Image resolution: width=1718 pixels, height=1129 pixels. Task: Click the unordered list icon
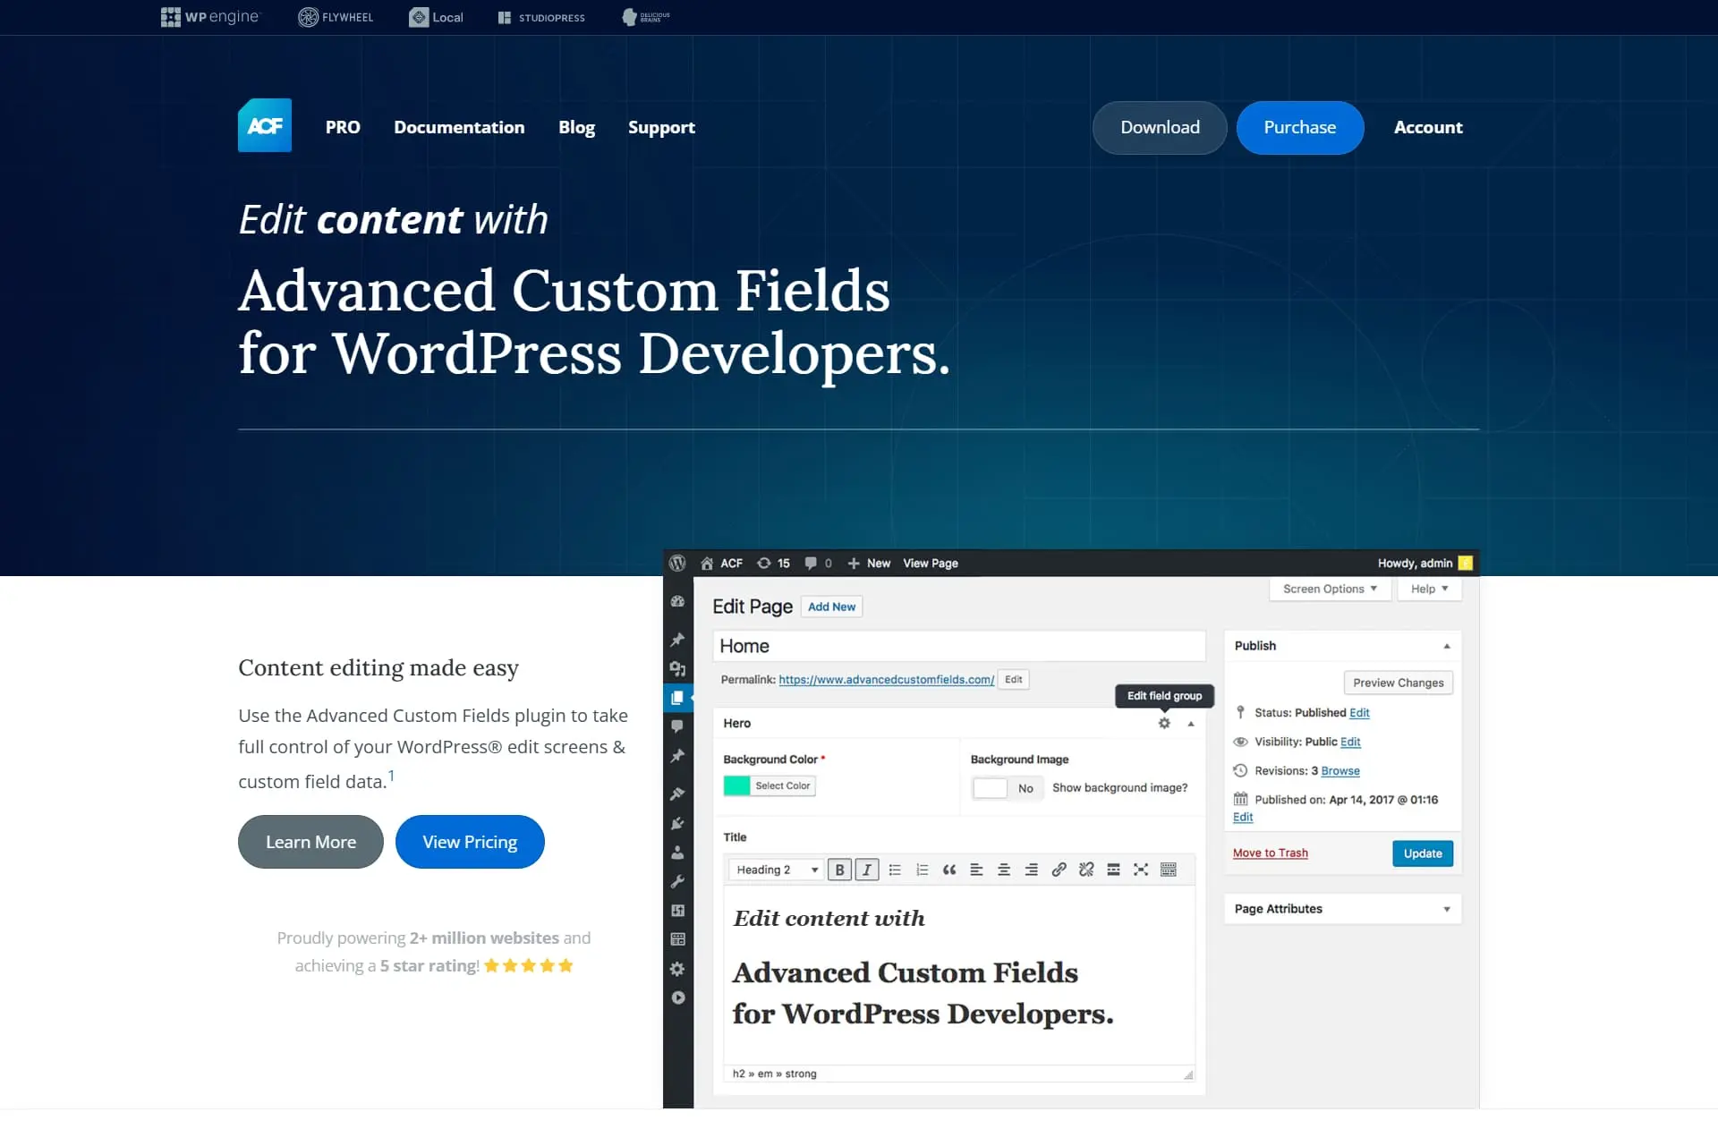895,870
